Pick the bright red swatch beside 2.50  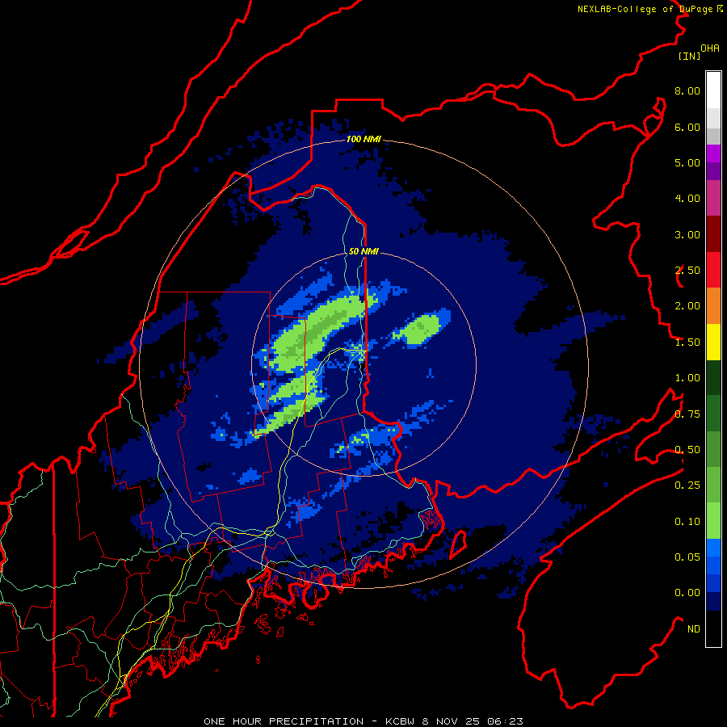pyautogui.click(x=713, y=271)
